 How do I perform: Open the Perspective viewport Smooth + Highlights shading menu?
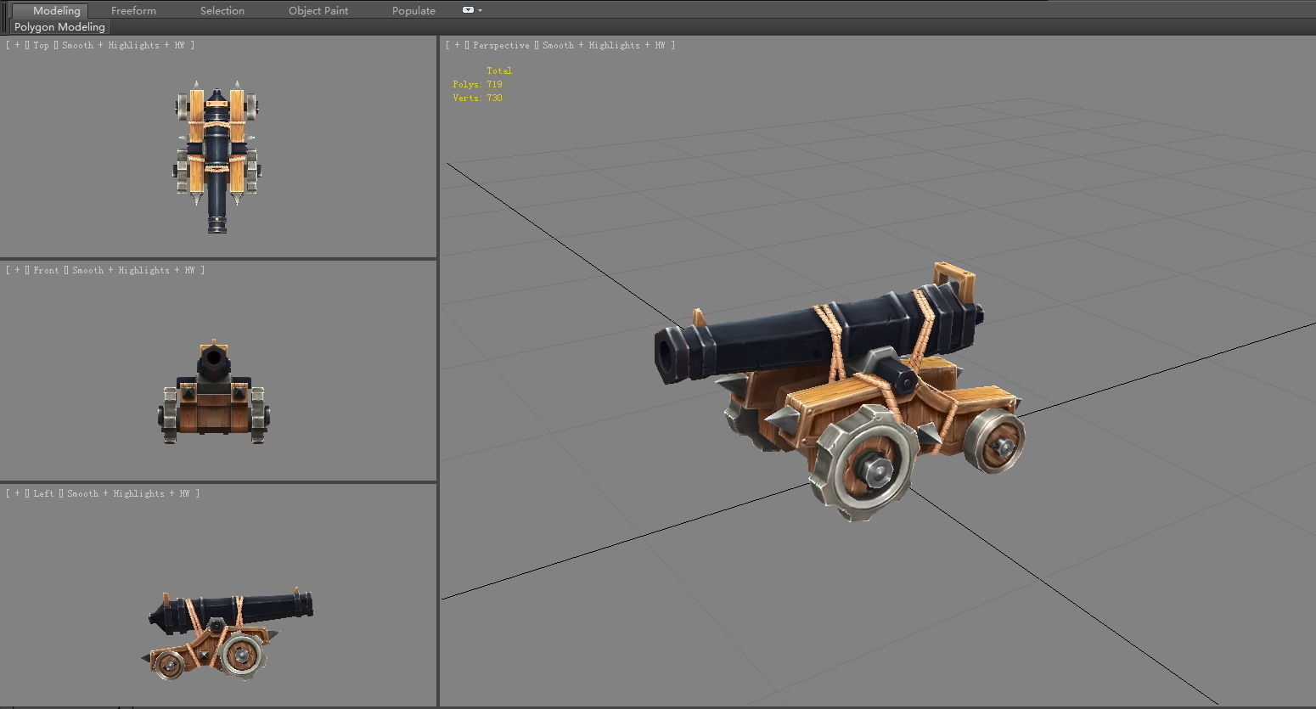pyautogui.click(x=604, y=45)
